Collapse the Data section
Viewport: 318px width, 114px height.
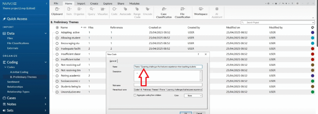[x=45, y=33]
